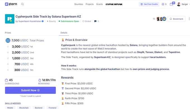Click the Mobile skill tag
This screenshot has height=109, width=190.
(x=10, y=108)
